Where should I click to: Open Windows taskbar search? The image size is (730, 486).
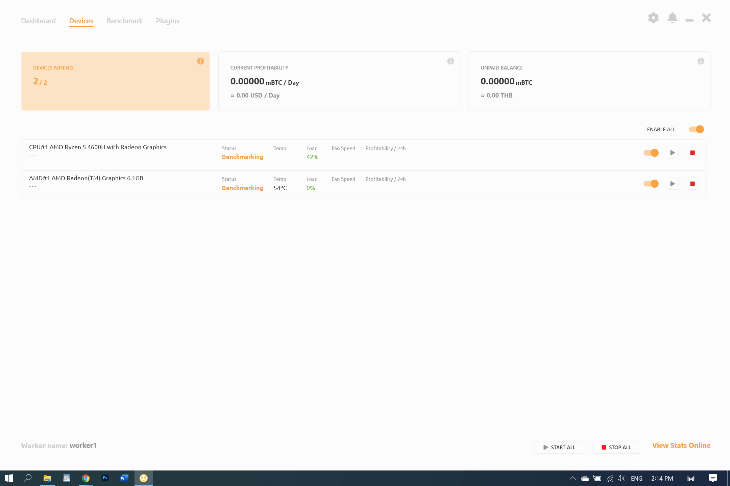coord(27,478)
